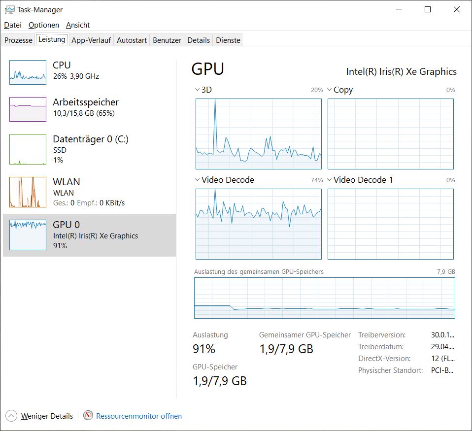This screenshot has height=431, width=472.
Task: Go to the Dienste tab
Action: click(x=228, y=40)
